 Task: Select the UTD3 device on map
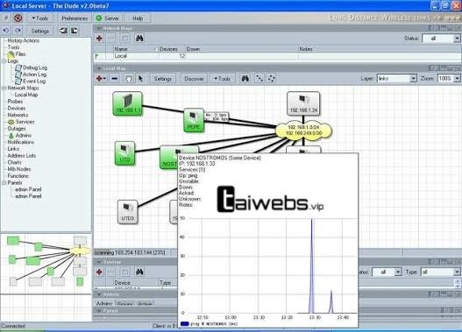(x=128, y=212)
